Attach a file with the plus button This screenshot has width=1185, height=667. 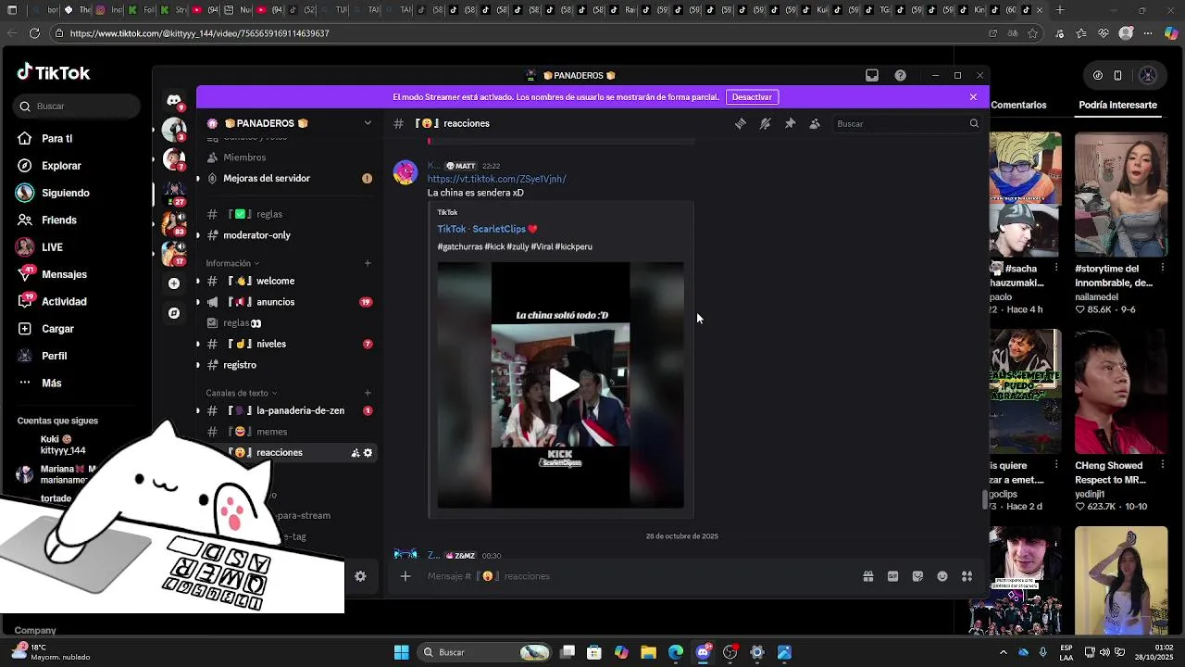[x=405, y=576]
